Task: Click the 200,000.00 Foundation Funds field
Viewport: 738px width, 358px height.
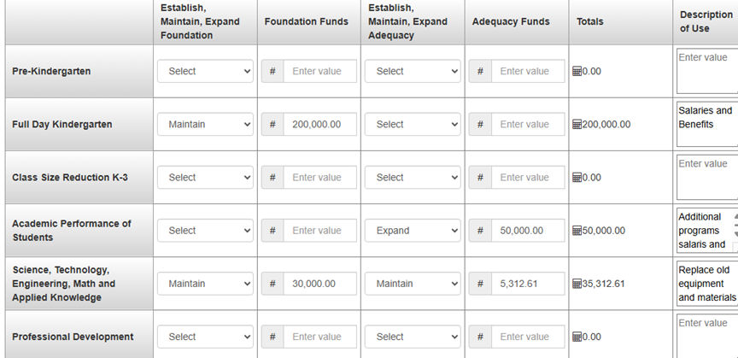Action: click(x=319, y=125)
